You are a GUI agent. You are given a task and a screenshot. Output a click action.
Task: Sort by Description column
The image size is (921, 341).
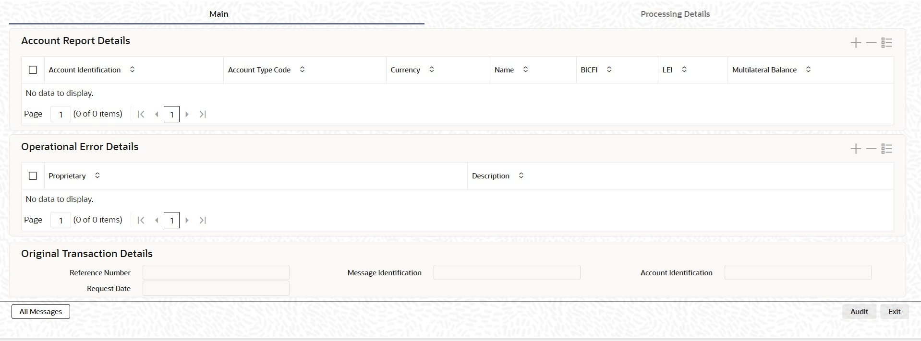coord(521,176)
